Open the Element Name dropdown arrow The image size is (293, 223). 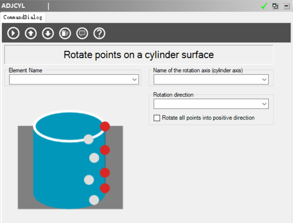tap(135, 80)
